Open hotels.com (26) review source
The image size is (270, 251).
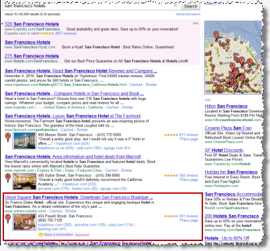[x=85, y=188]
